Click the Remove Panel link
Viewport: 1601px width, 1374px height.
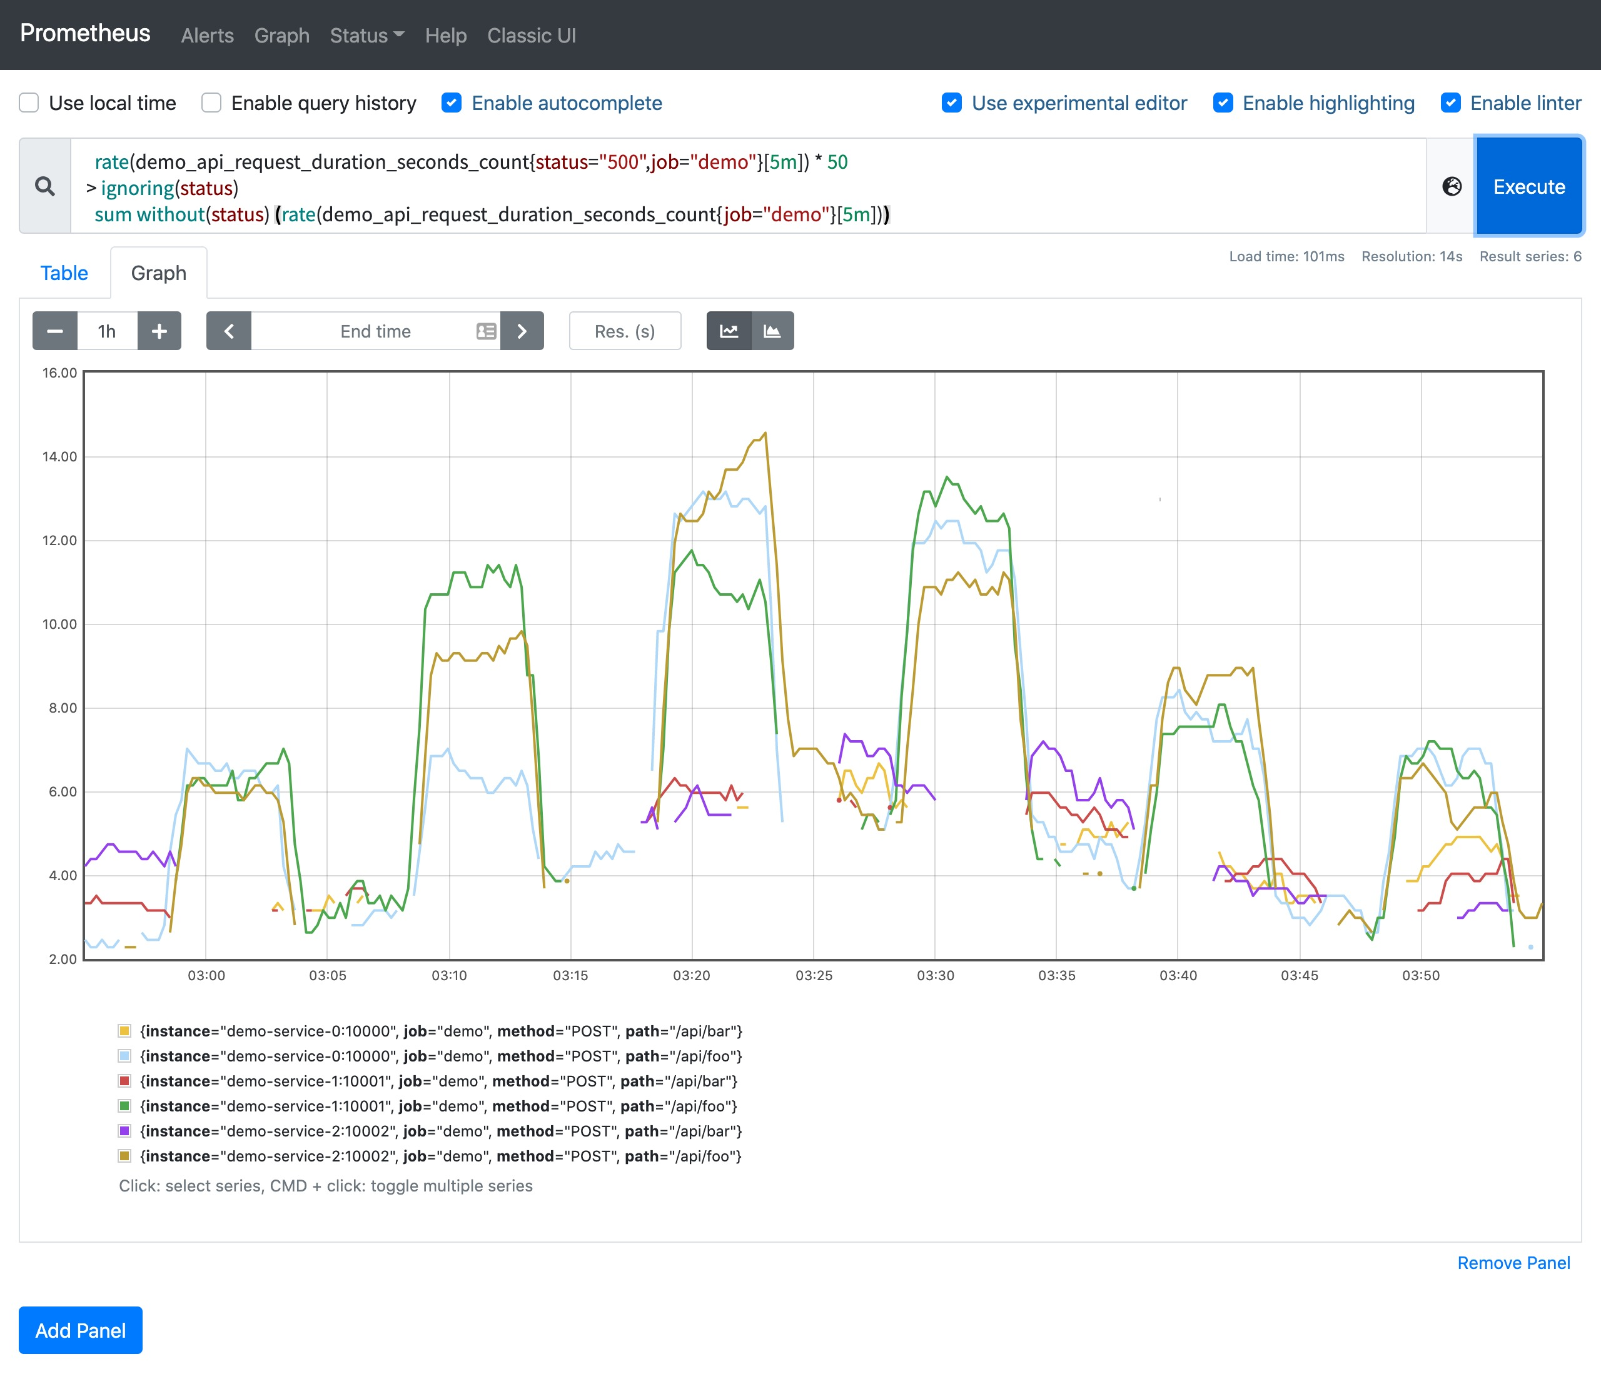point(1513,1263)
